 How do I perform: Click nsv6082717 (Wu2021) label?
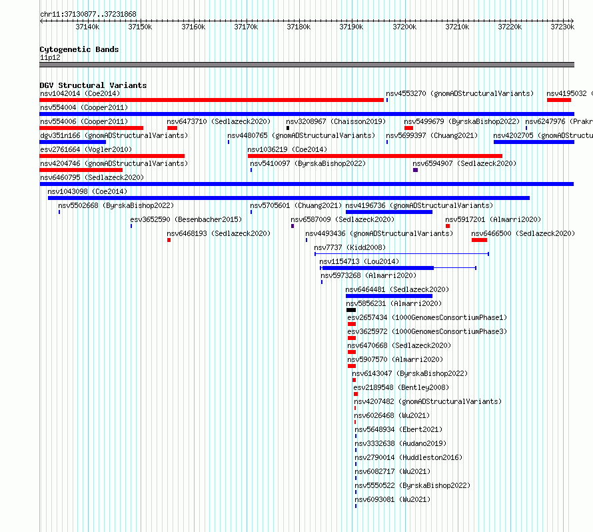pos(392,471)
